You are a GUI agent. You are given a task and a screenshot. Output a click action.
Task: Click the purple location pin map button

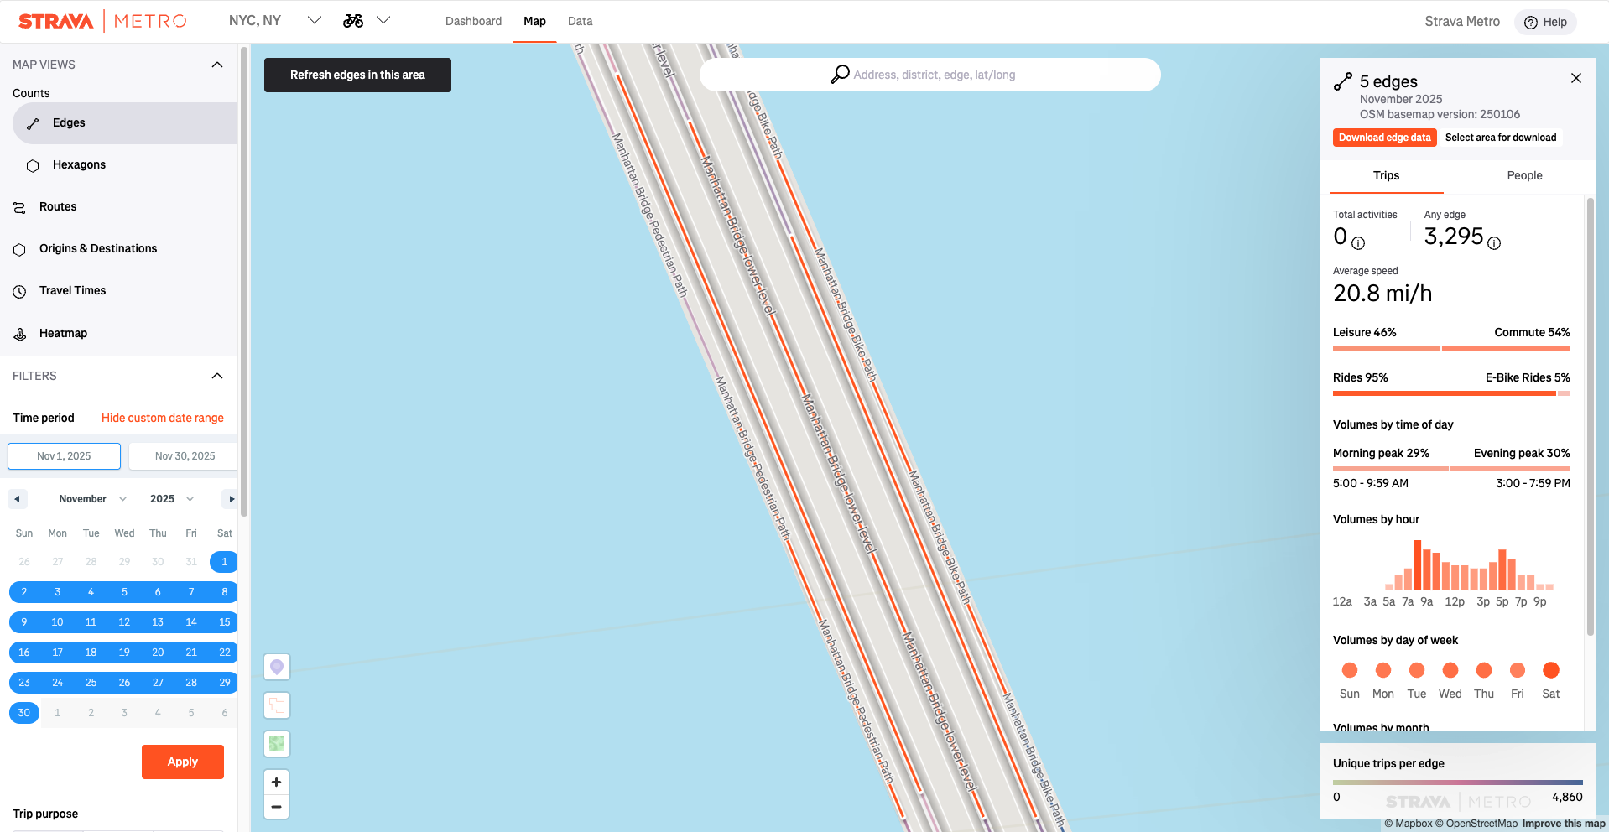pyautogui.click(x=277, y=667)
